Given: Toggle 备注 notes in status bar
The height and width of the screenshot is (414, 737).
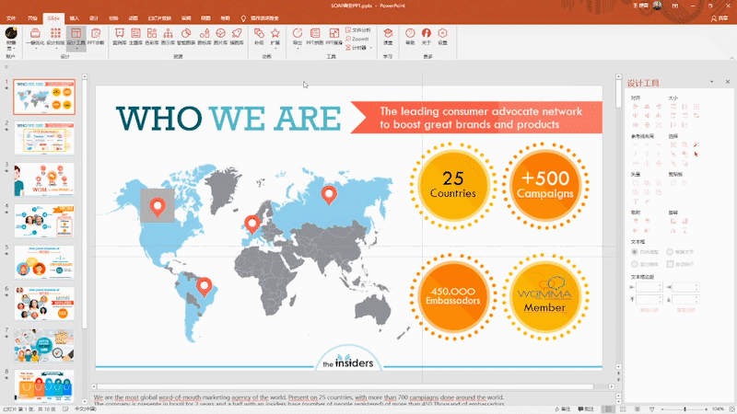Looking at the screenshot, I should point(562,409).
